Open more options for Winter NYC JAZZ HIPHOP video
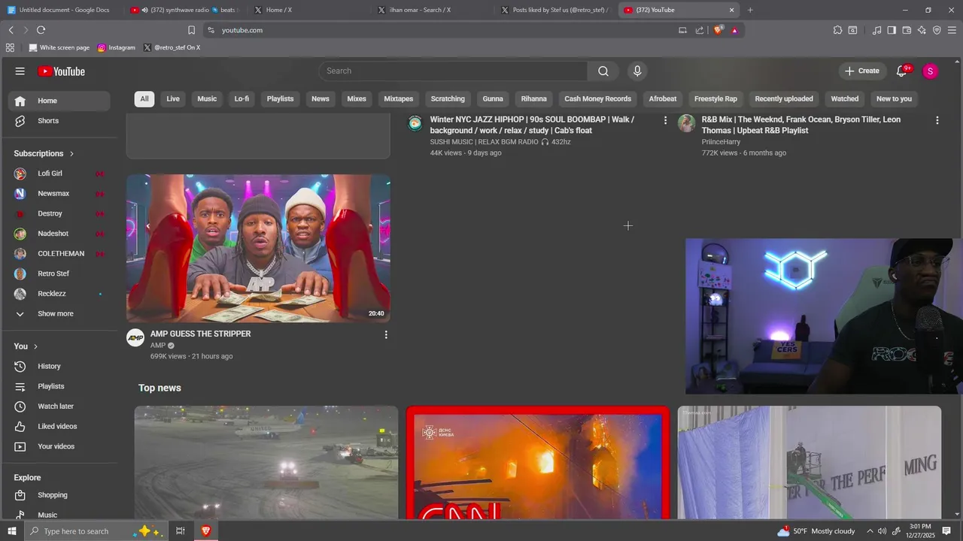Viewport: 963px width, 541px height. pyautogui.click(x=665, y=120)
